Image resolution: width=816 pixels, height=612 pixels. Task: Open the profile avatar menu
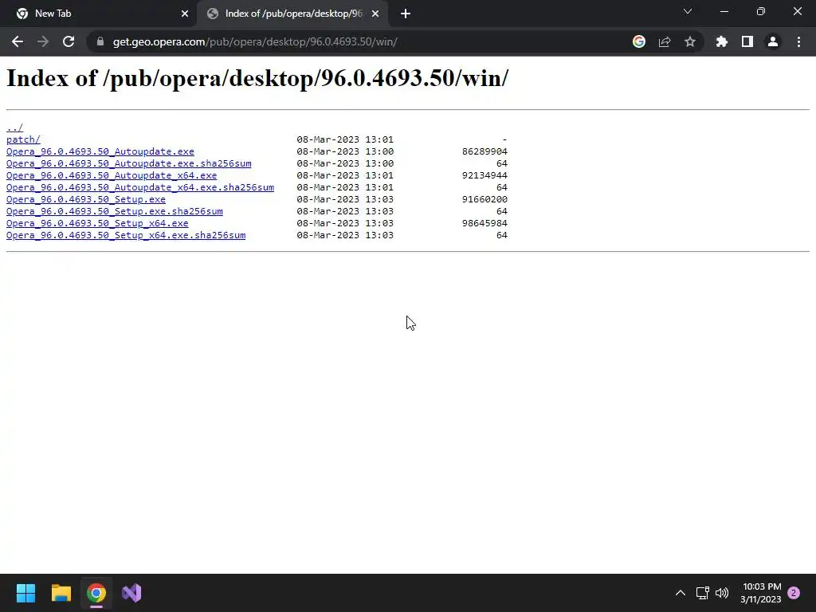(773, 41)
